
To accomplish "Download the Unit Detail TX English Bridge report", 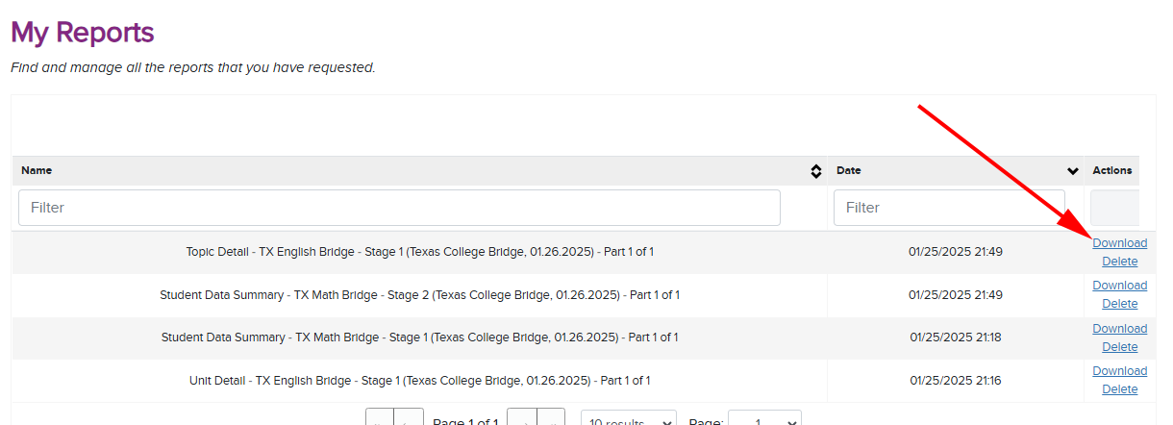I will tap(1119, 371).
